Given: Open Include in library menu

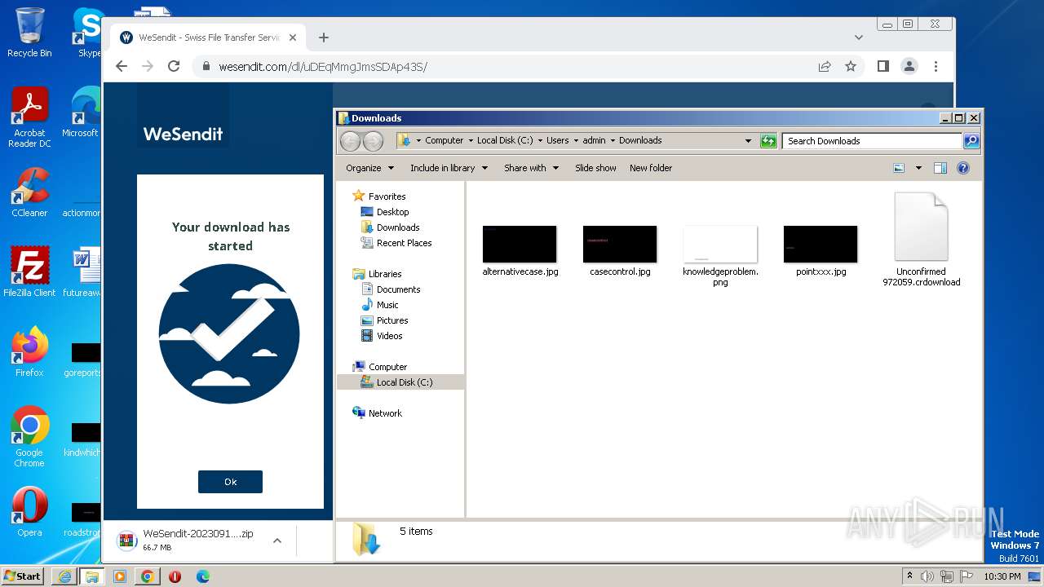Looking at the screenshot, I should tap(449, 168).
